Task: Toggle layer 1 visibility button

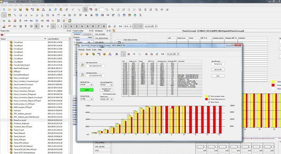Action: point(66,26)
